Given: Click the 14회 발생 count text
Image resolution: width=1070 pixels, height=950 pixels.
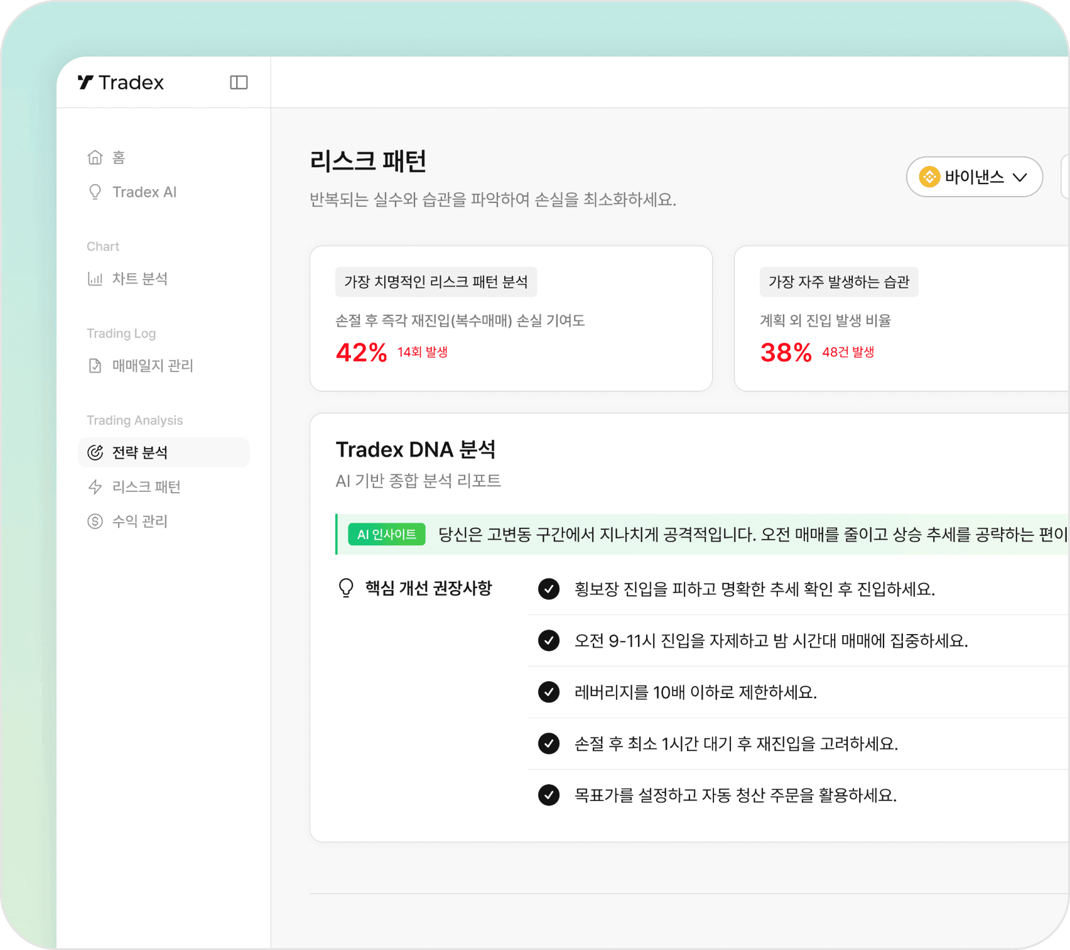Looking at the screenshot, I should (x=423, y=352).
